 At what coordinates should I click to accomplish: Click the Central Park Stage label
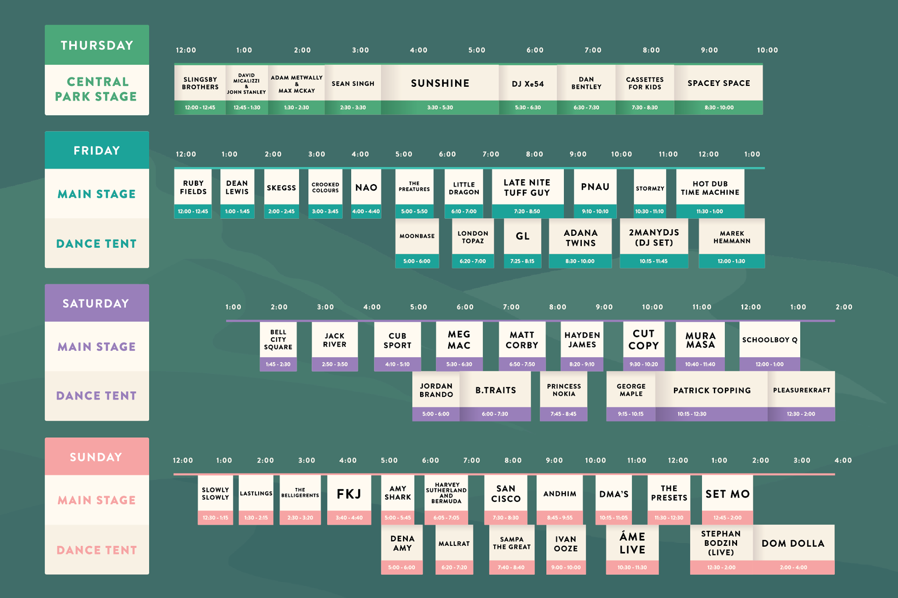97,90
